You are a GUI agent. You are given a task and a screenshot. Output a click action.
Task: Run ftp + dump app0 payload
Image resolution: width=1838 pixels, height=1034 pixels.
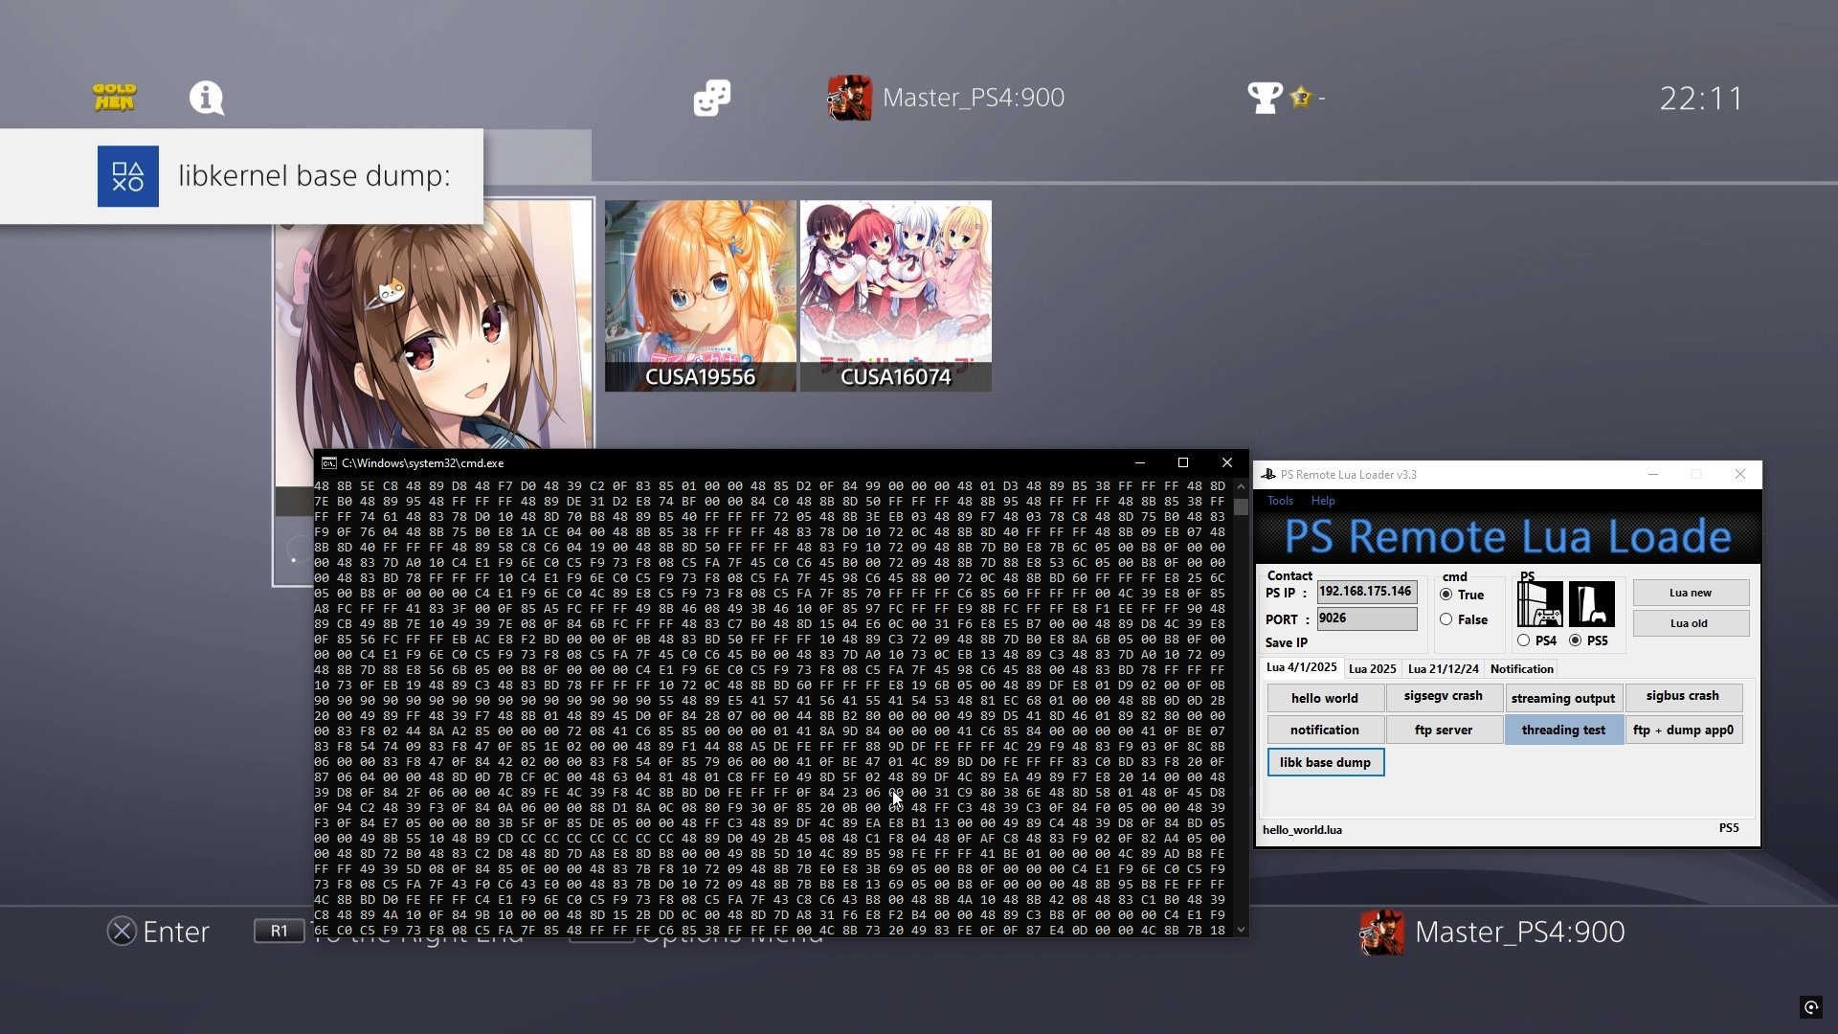click(x=1683, y=730)
